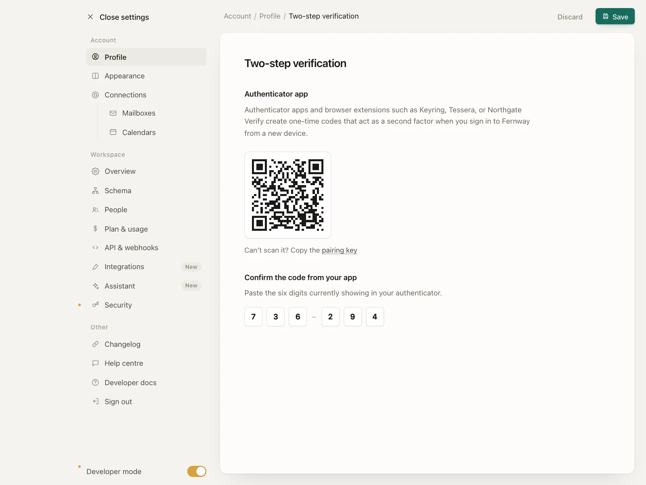The width and height of the screenshot is (646, 485).
Task: Click the Security key icon
Action: 95,305
